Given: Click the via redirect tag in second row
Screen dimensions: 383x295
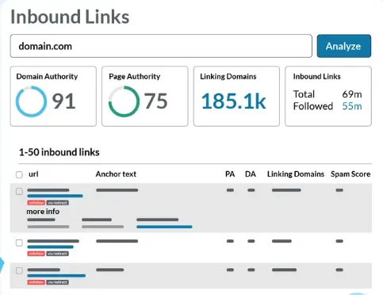Looking at the screenshot, I should click(x=58, y=254).
